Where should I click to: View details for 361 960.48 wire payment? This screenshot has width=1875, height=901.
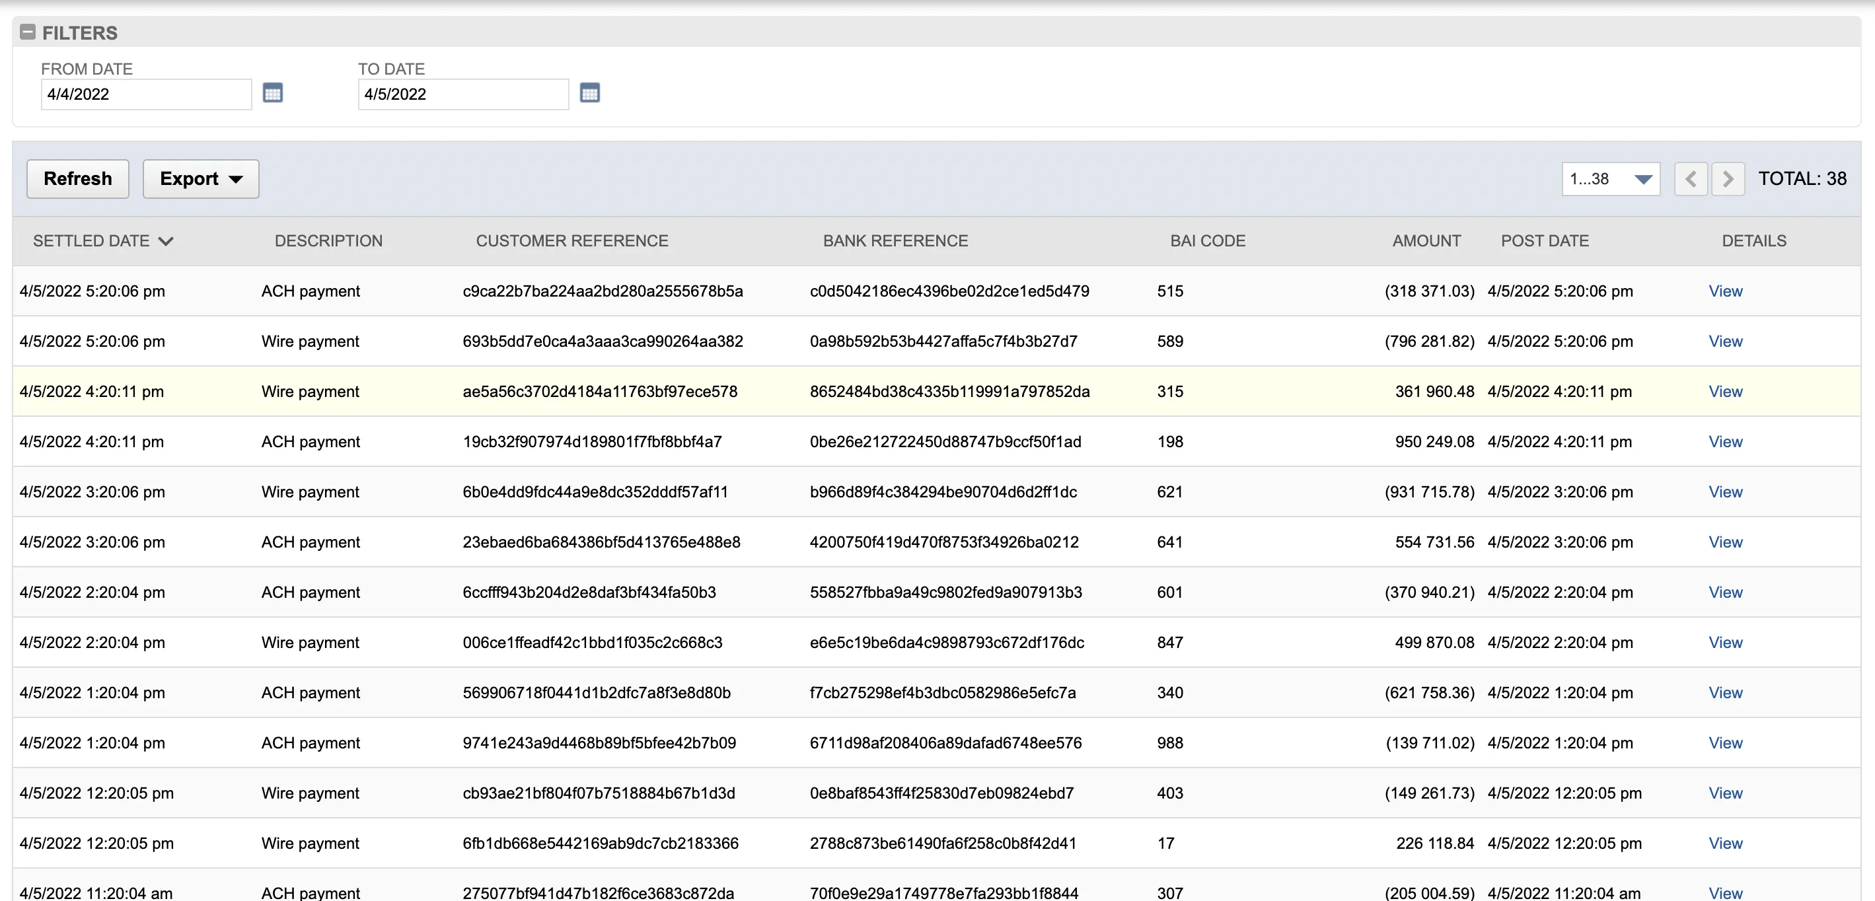(x=1725, y=392)
